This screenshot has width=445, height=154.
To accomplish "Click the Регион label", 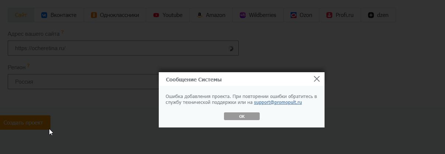I will coord(17,67).
